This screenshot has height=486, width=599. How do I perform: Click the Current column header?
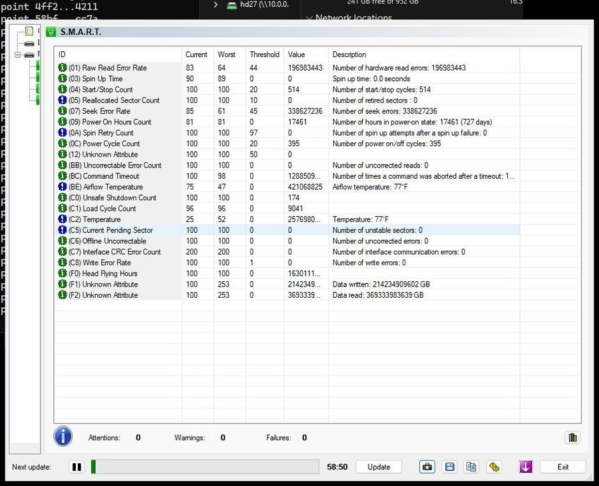click(x=196, y=55)
